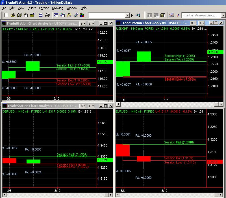Open the Format menu
The width and height of the screenshot is (226, 198).
click(44, 8)
